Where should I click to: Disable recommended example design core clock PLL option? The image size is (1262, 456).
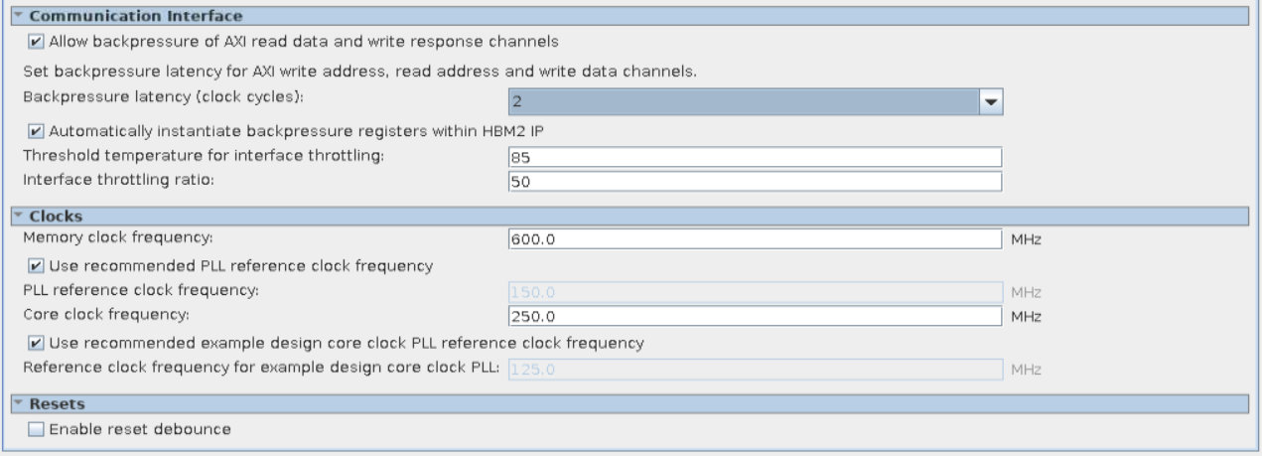point(37,343)
